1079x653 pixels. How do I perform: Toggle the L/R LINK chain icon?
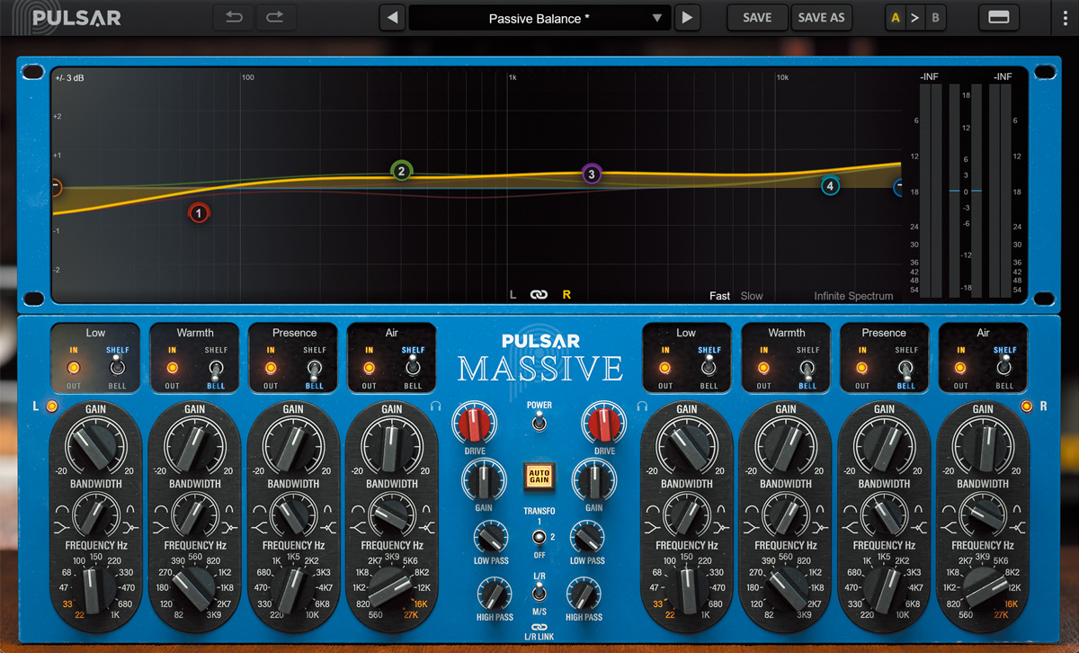tap(539, 627)
